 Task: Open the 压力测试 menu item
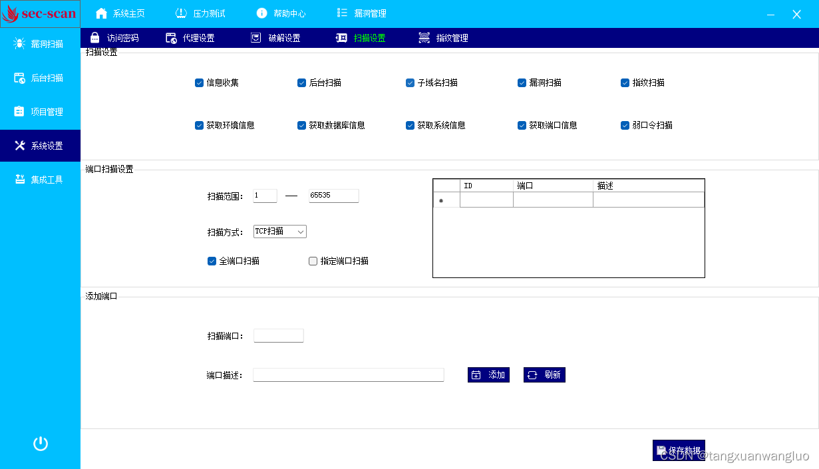click(x=201, y=13)
